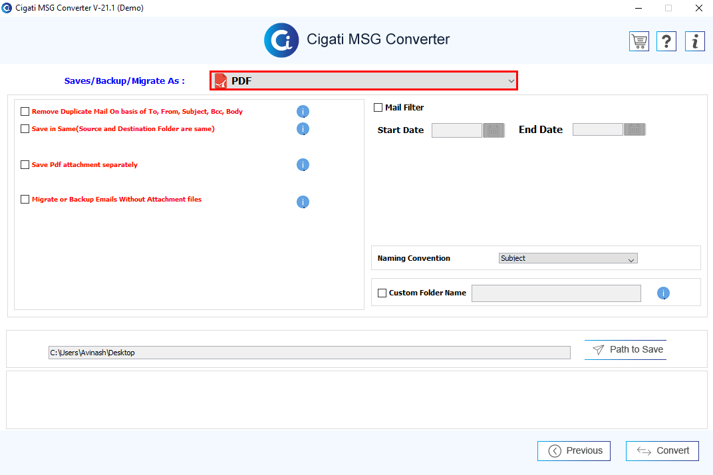713x475 pixels.
Task: Start conversion with the Convert button
Action: tap(662, 451)
